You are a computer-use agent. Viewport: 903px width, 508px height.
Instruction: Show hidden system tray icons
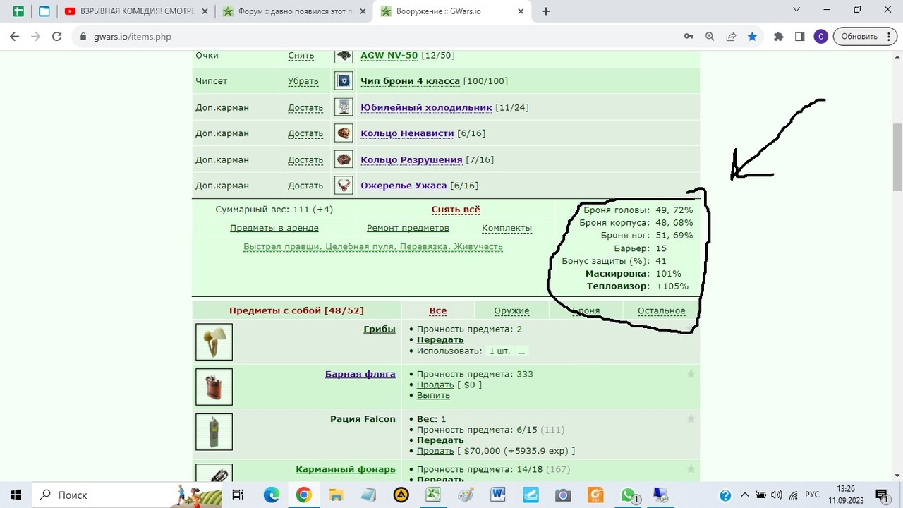(744, 495)
